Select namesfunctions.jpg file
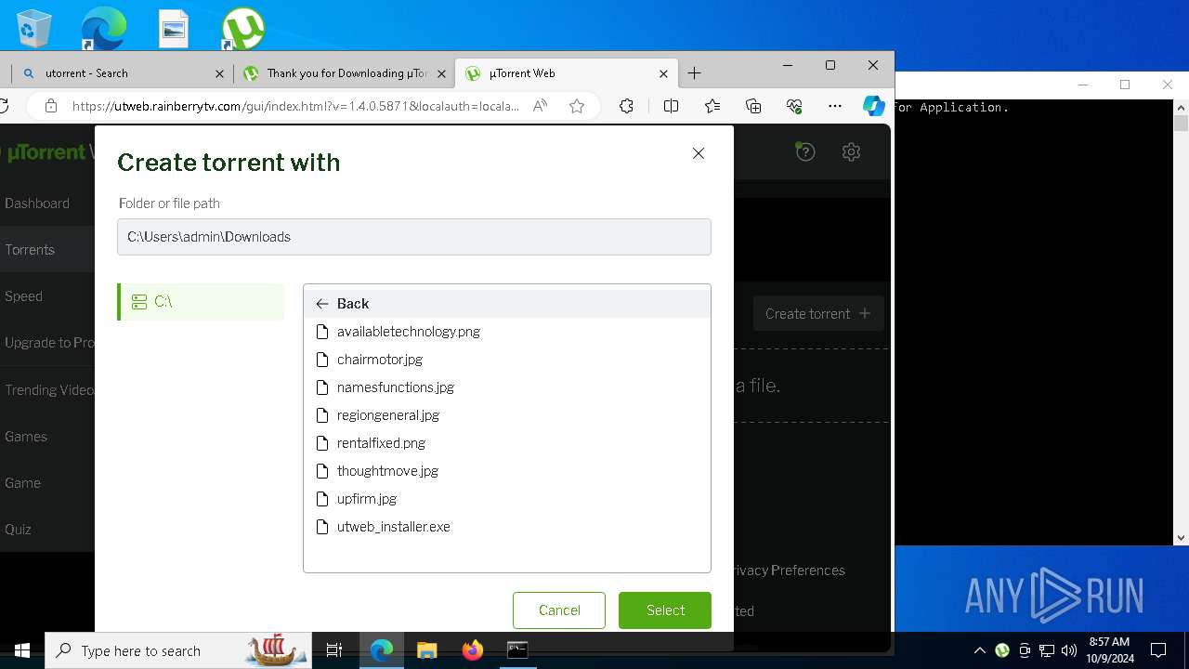This screenshot has height=669, width=1189. (507, 387)
